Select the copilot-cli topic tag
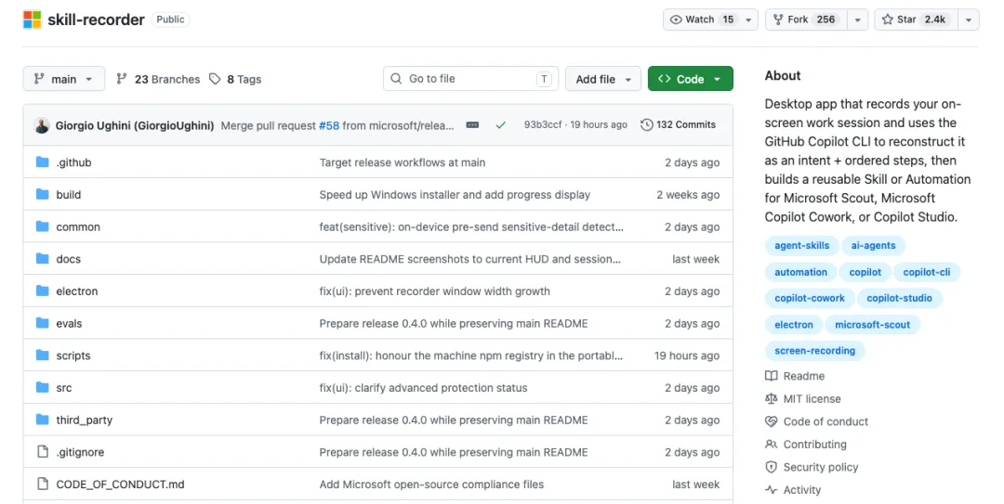Screen dimensions: 1004x504 tap(927, 272)
